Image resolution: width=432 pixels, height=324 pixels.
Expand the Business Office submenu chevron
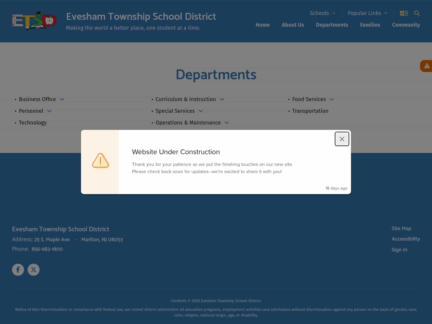62,99
